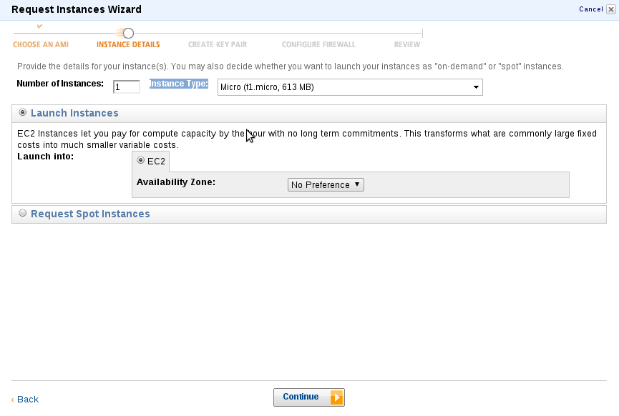Click the Number of Instances input field
The height and width of the screenshot is (416, 619).
[127, 86]
